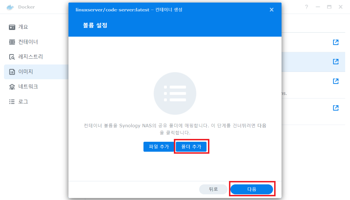Image resolution: width=350 pixels, height=200 pixels.
Task: Open the fourth image's external link icon
Action: (x=336, y=108)
